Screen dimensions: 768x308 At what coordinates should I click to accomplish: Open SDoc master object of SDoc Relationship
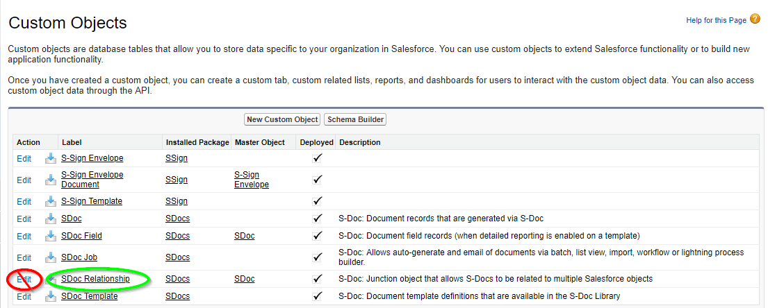pyautogui.click(x=245, y=279)
